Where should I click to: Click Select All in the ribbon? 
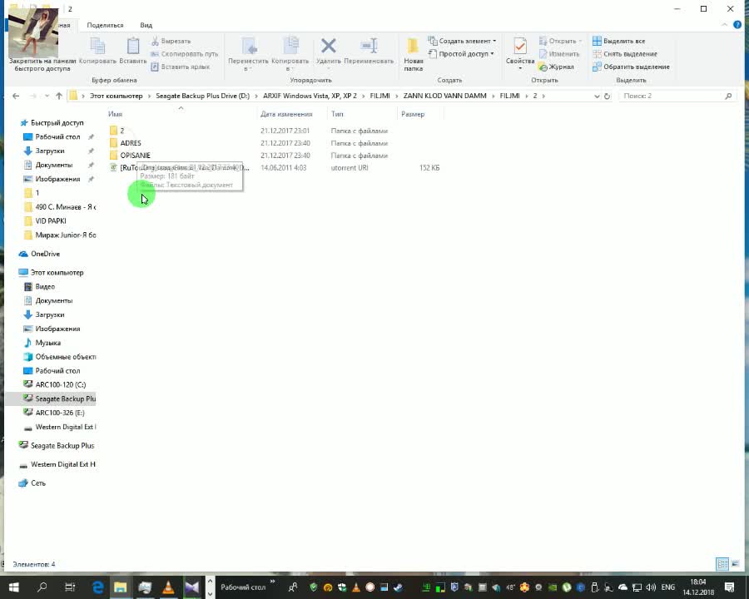click(618, 41)
